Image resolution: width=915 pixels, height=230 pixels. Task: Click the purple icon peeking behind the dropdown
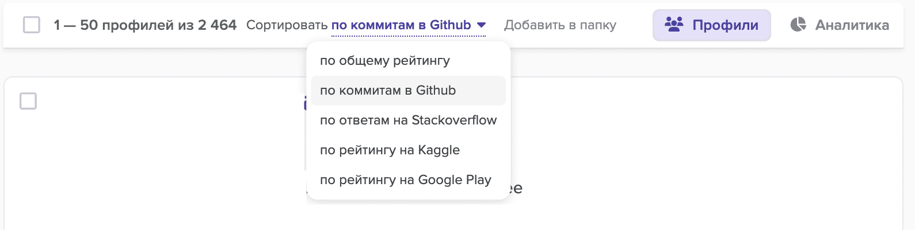[x=305, y=103]
